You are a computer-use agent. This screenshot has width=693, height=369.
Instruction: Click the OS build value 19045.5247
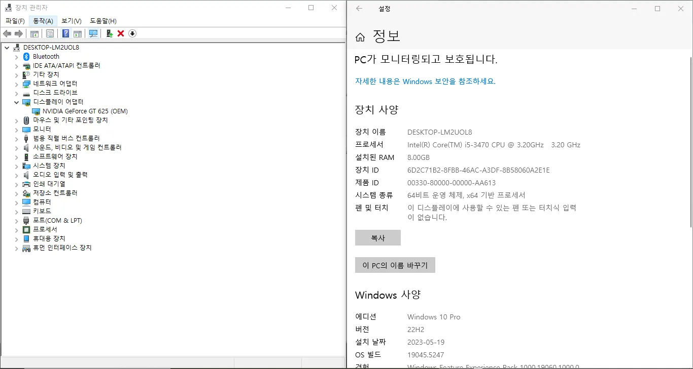click(426, 355)
